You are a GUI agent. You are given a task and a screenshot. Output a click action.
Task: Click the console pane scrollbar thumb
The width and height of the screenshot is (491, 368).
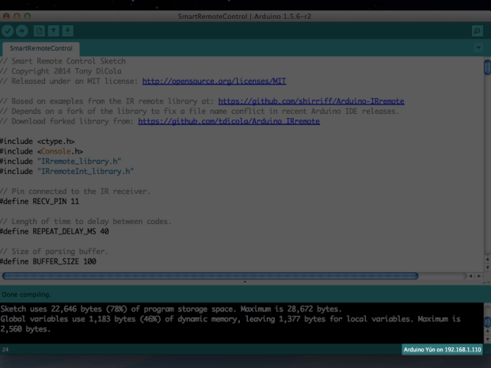click(x=487, y=321)
